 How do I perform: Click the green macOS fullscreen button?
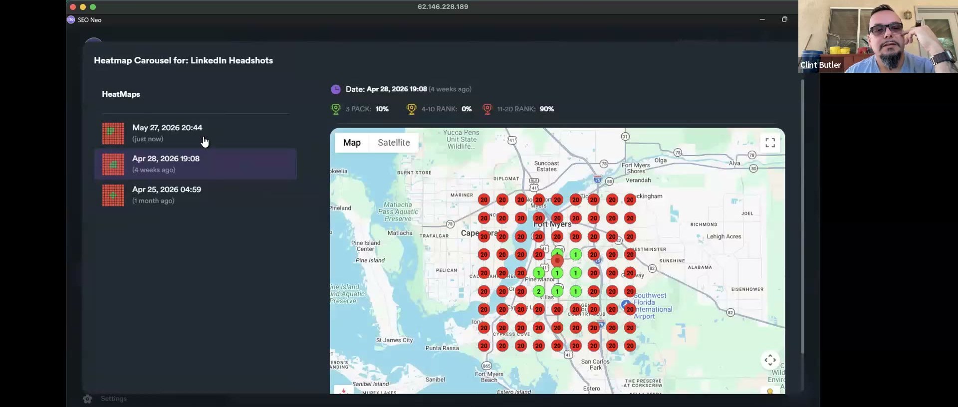pos(93,7)
